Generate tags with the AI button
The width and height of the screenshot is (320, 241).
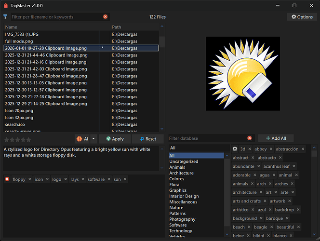82,139
